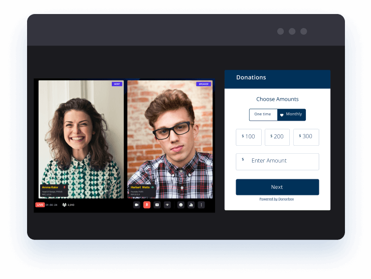The image size is (371, 279).
Task: Click muted mic icon beside Amma Kalor
Action: click(x=64, y=187)
